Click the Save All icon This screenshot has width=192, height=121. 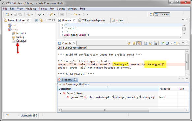pos(20,15)
